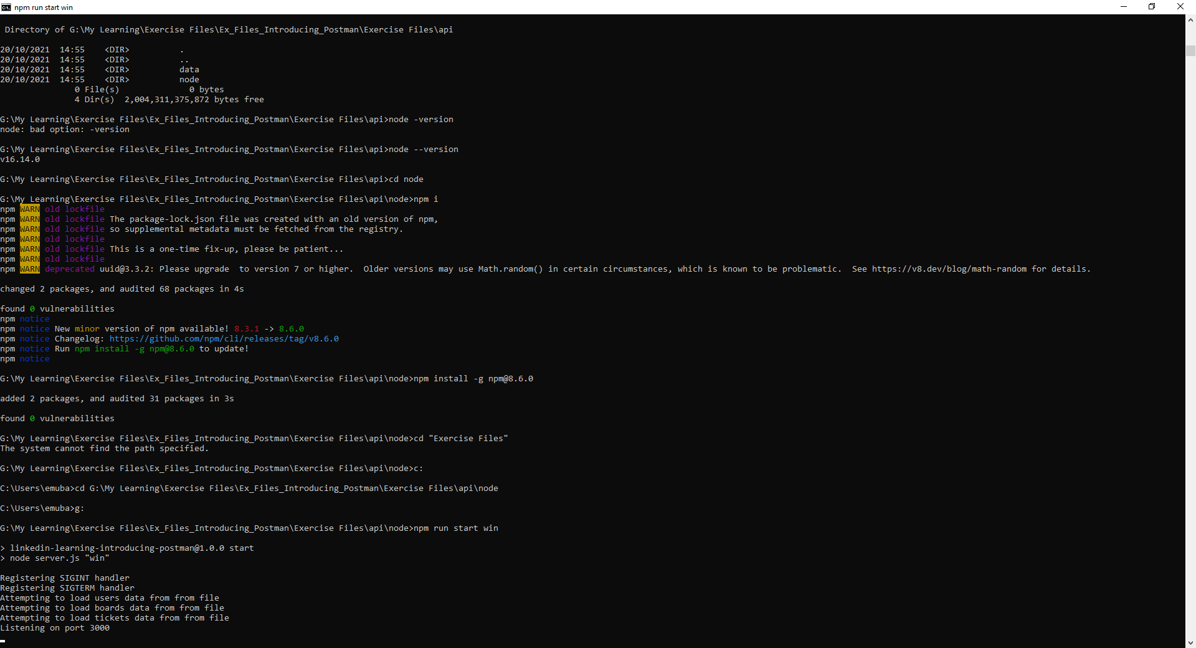Click 'linkedin-learning-introducing-postman@1.0.0 start' line
Viewport: 1196px width, 648px height.
pyautogui.click(x=127, y=548)
